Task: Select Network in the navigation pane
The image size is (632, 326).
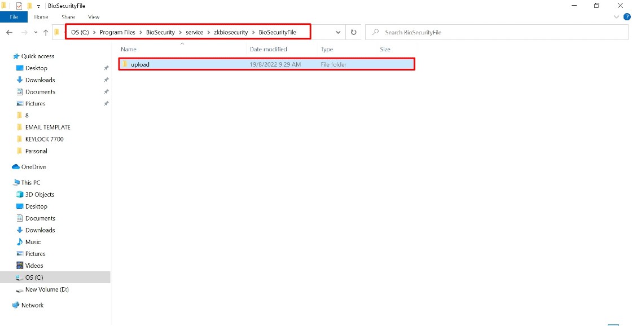Action: click(x=32, y=305)
